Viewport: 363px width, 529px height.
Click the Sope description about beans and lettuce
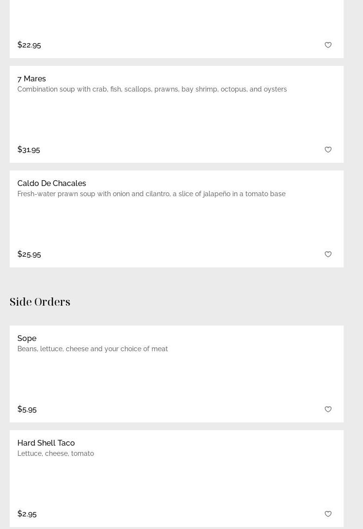click(92, 349)
